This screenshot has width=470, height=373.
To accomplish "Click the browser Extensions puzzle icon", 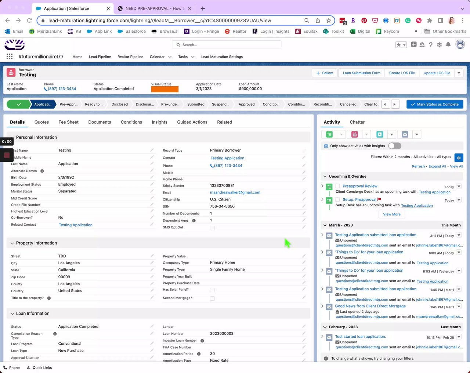I will tap(430, 21).
